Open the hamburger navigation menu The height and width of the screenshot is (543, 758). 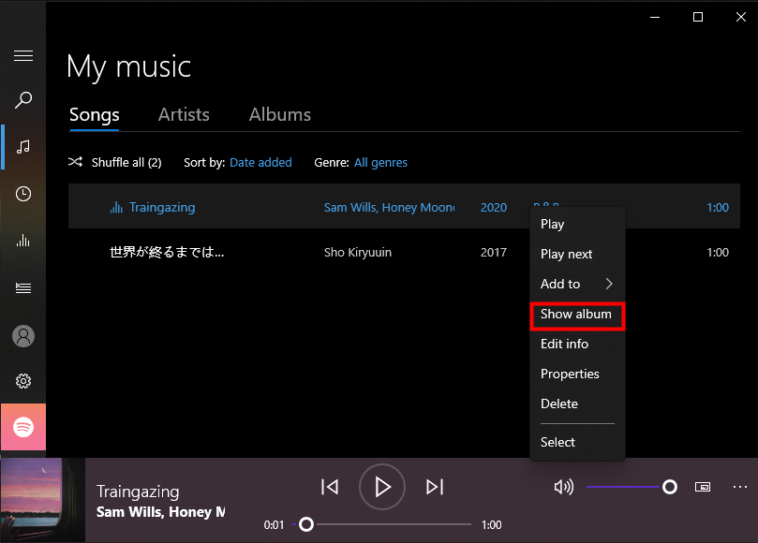(23, 55)
